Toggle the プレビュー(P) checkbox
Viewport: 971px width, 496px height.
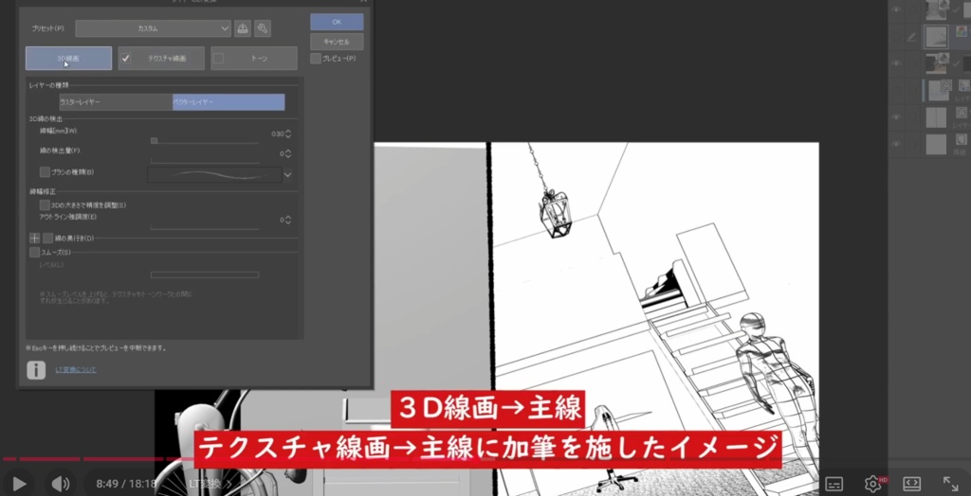tap(316, 58)
